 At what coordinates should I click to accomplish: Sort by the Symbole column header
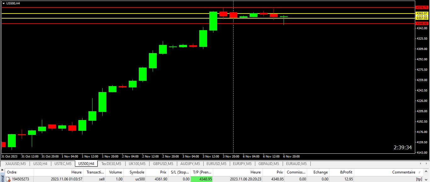(134, 172)
